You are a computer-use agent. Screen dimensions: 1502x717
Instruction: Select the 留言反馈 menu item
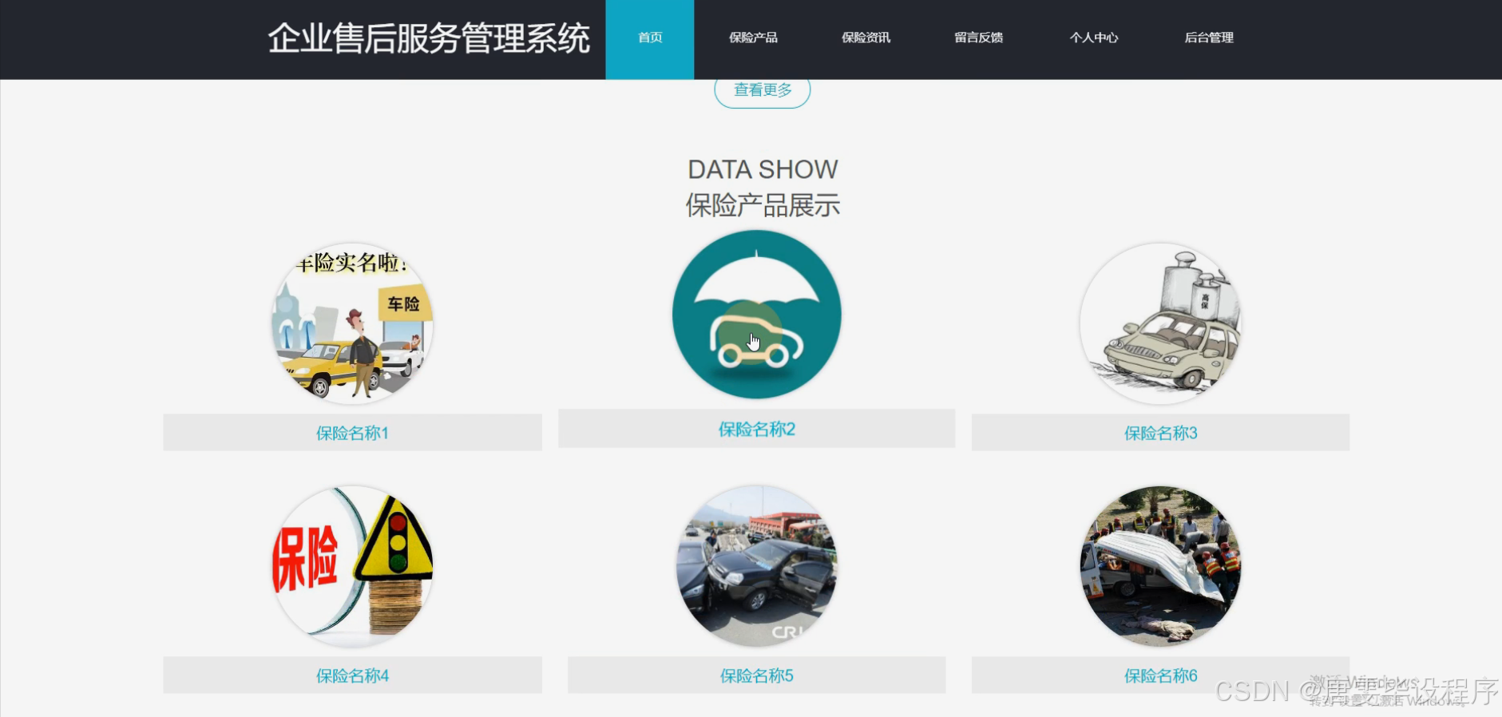pos(978,38)
